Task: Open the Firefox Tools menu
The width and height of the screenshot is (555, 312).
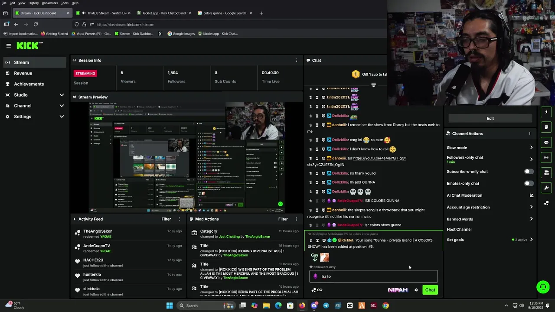Action: [x=65, y=3]
